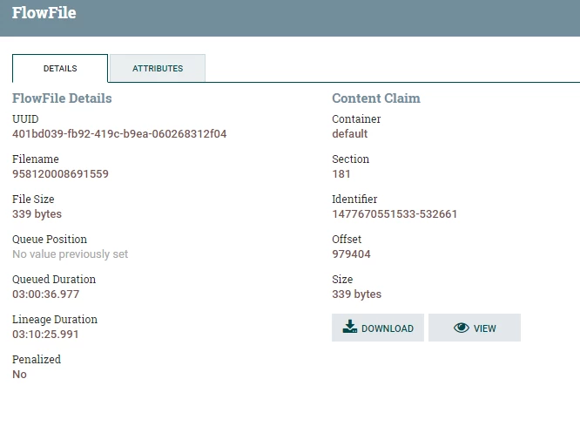
Task: Click the Lineage Duration value 03:10:25.991
Action: (x=45, y=334)
